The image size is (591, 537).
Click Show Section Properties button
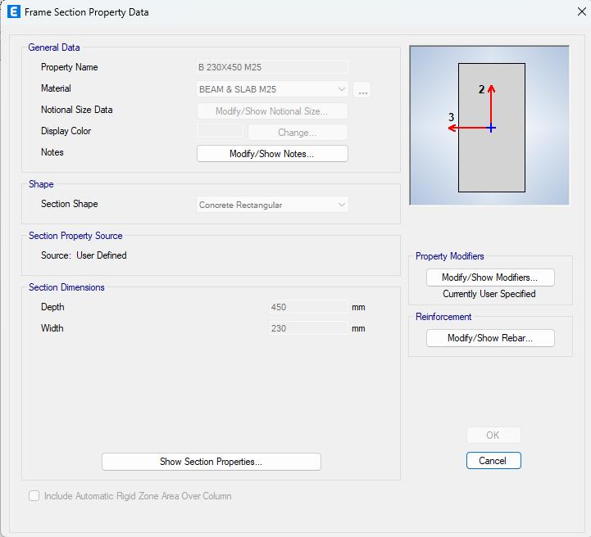[211, 462]
